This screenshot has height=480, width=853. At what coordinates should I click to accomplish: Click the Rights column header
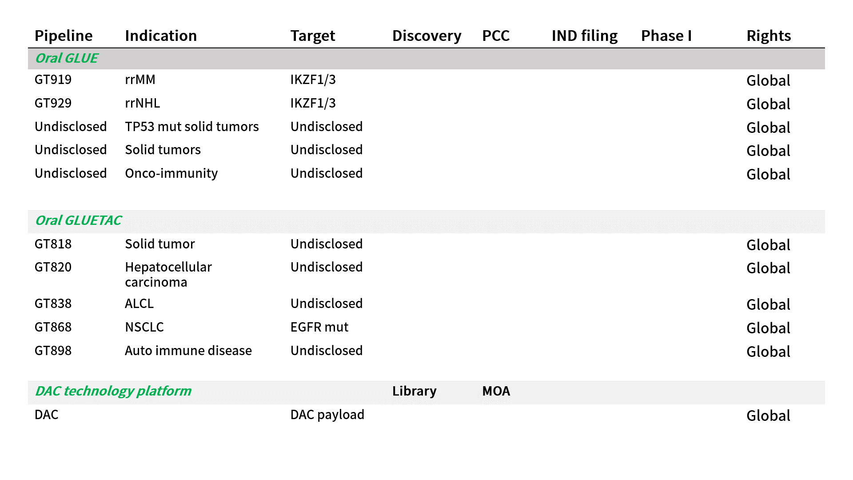click(769, 36)
